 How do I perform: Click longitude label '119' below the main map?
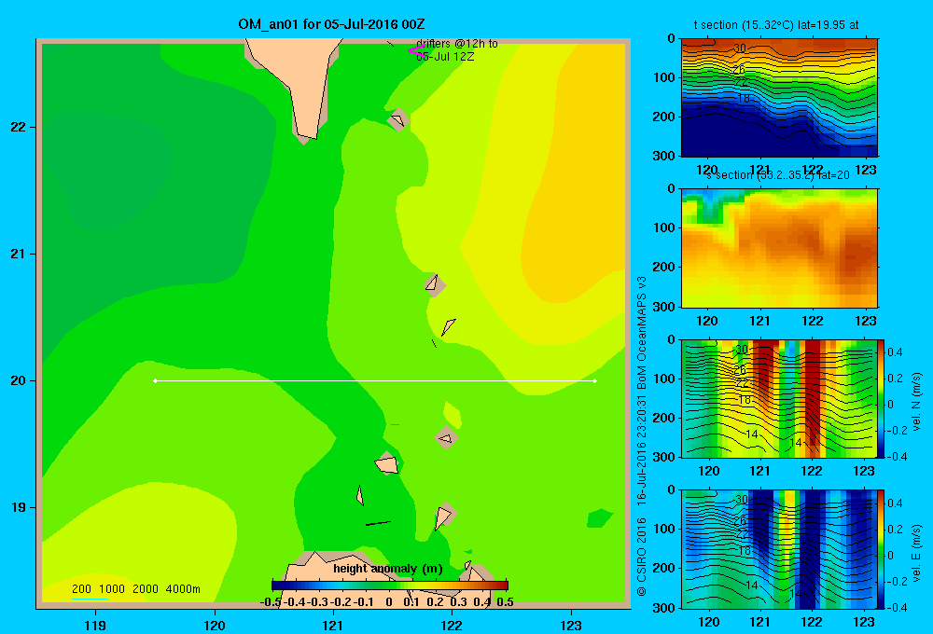(95, 625)
